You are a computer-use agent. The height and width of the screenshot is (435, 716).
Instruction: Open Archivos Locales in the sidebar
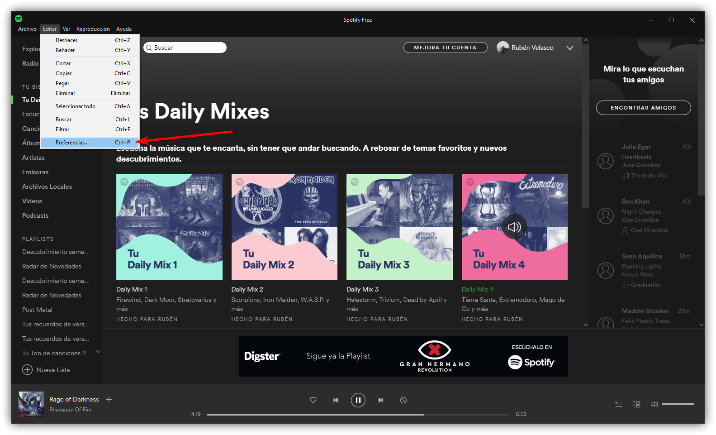point(47,186)
